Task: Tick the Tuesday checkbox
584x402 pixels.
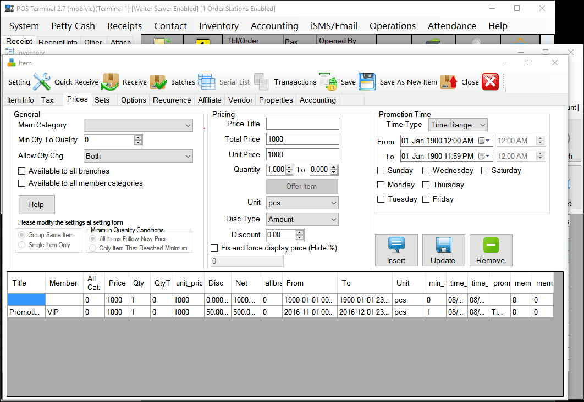Action: (x=381, y=199)
